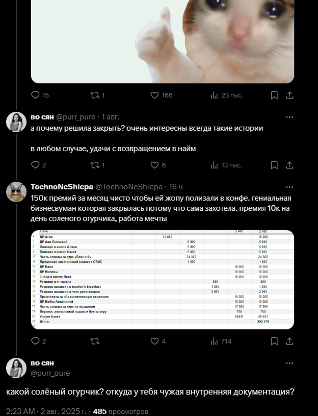Screen dimensions: 318x416
Task: View analytics showing 714 views
Action: click(221, 341)
